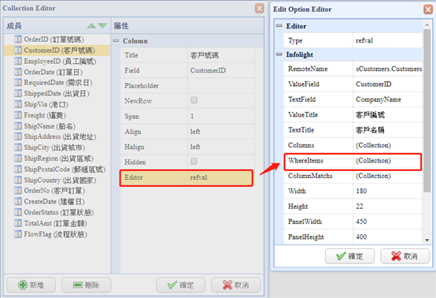
Task: Cancel the Collection Editor dialog
Action: pyautogui.click(x=236, y=285)
